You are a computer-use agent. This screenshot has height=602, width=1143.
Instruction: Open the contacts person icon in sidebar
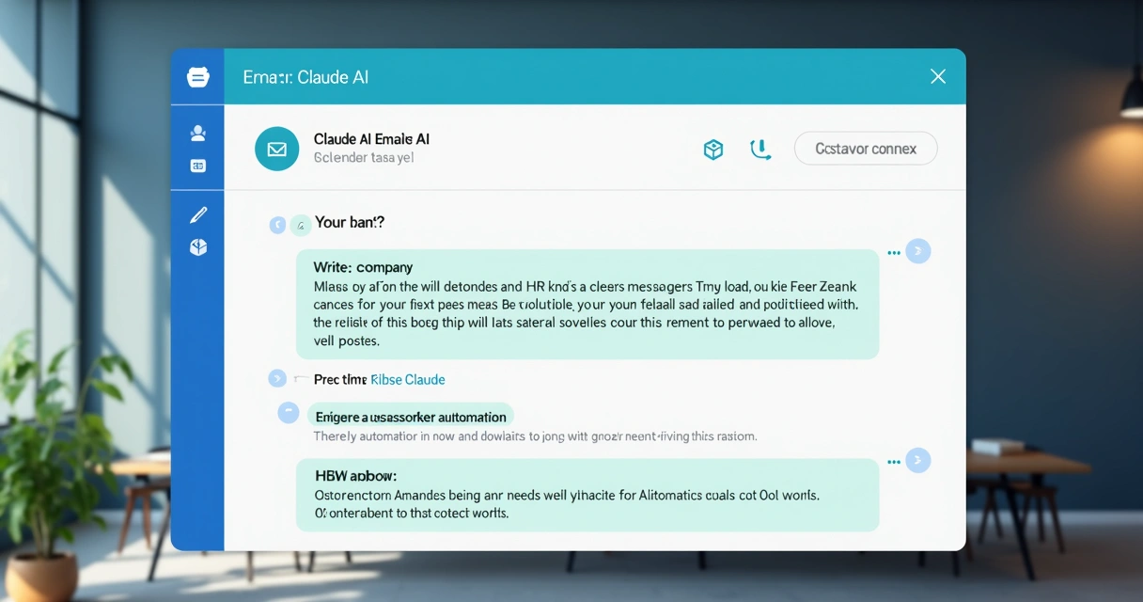coord(198,134)
